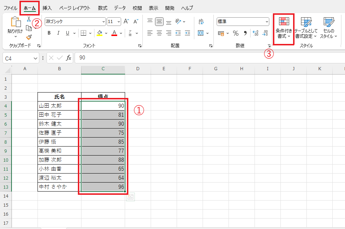Open the fill color dropdown arrow

(106, 33)
